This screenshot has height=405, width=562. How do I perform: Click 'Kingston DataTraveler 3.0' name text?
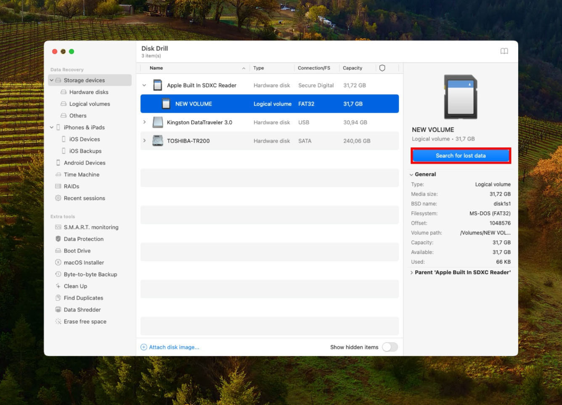199,123
